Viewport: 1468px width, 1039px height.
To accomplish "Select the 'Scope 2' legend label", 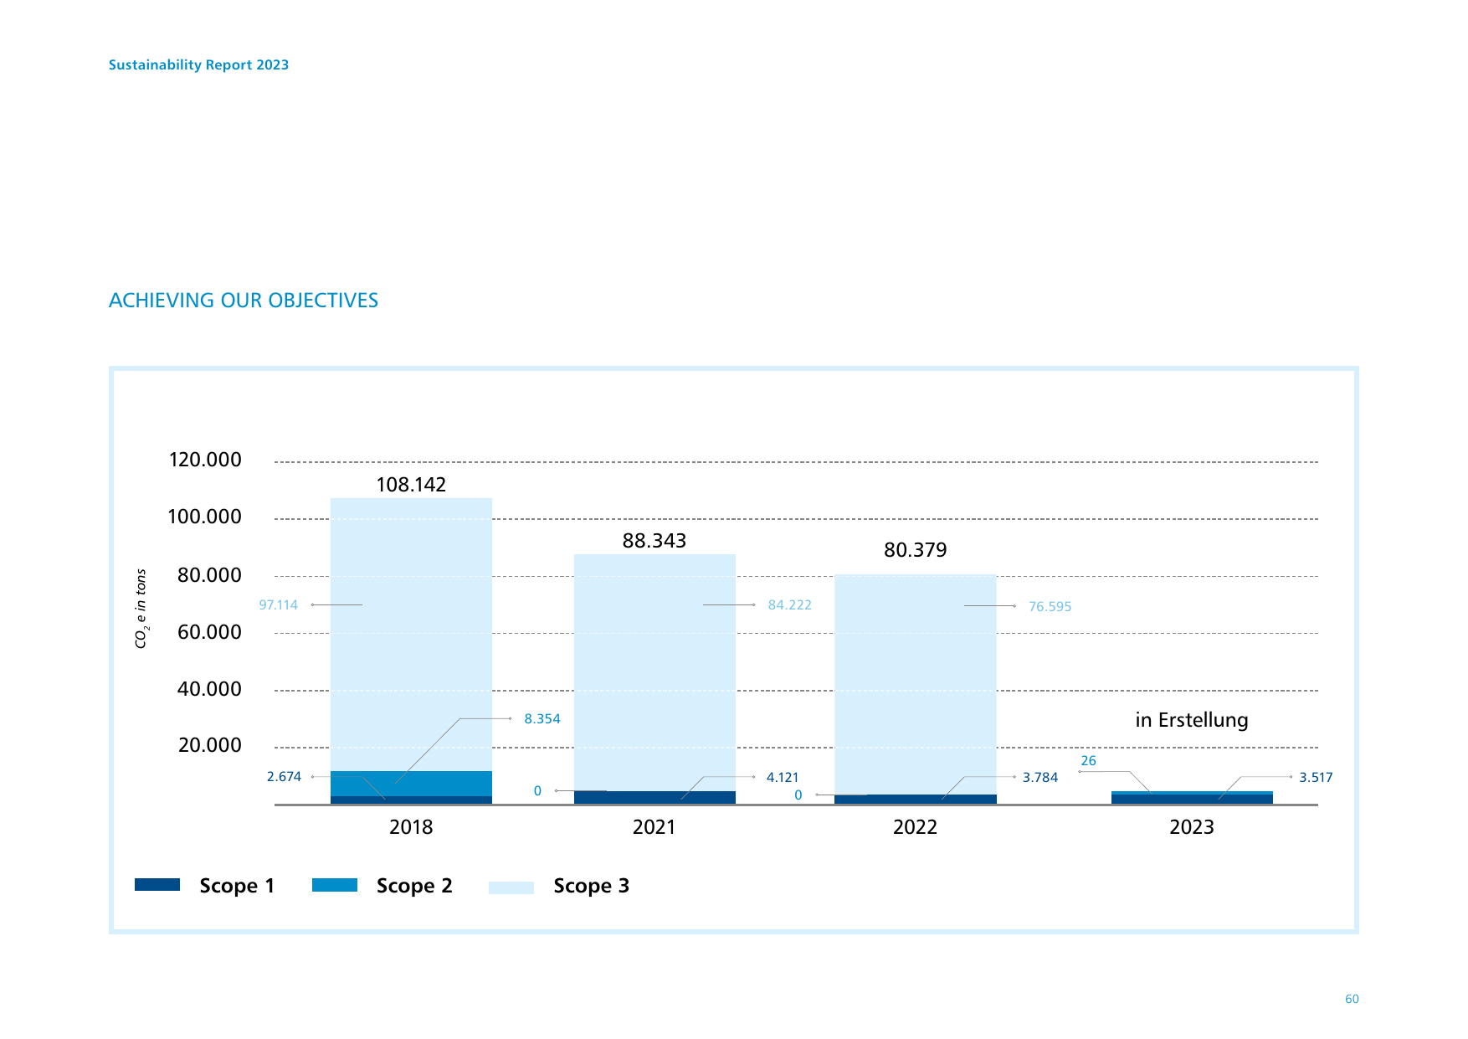I will (414, 886).
